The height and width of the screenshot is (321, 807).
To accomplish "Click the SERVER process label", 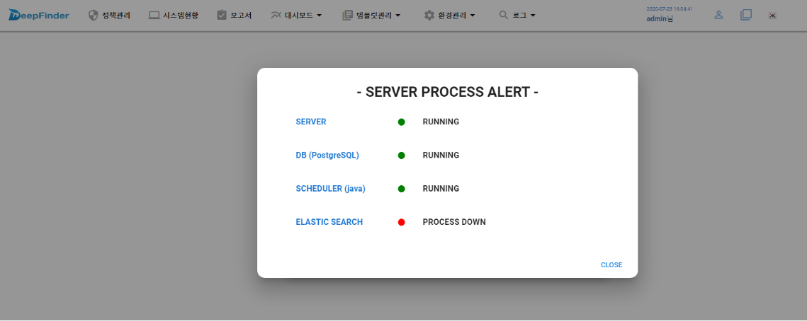I will click(x=311, y=122).
